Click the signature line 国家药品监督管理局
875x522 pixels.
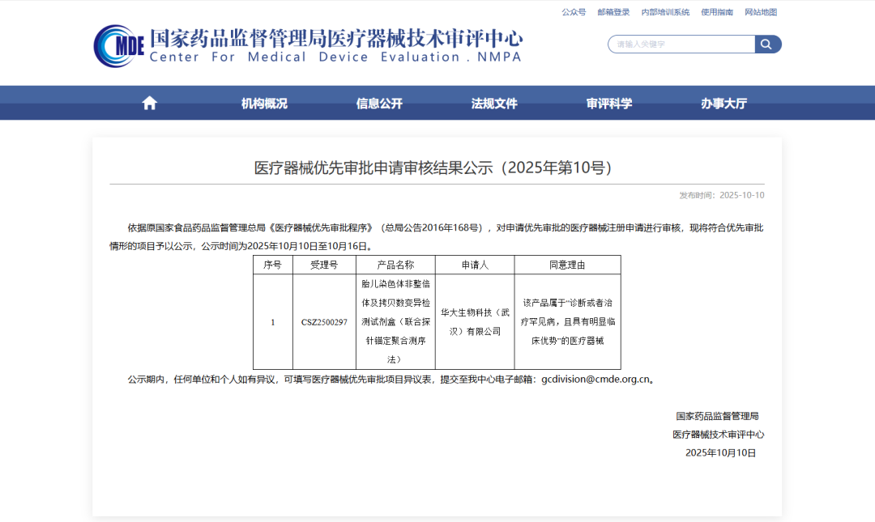tap(717, 416)
